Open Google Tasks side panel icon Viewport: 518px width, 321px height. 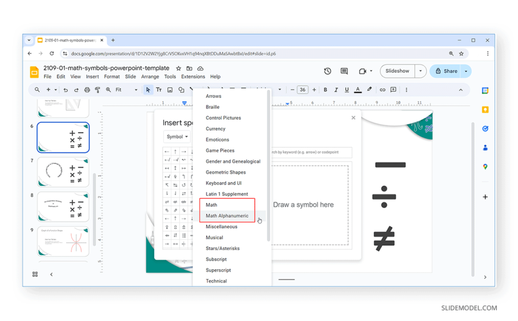coord(485,129)
